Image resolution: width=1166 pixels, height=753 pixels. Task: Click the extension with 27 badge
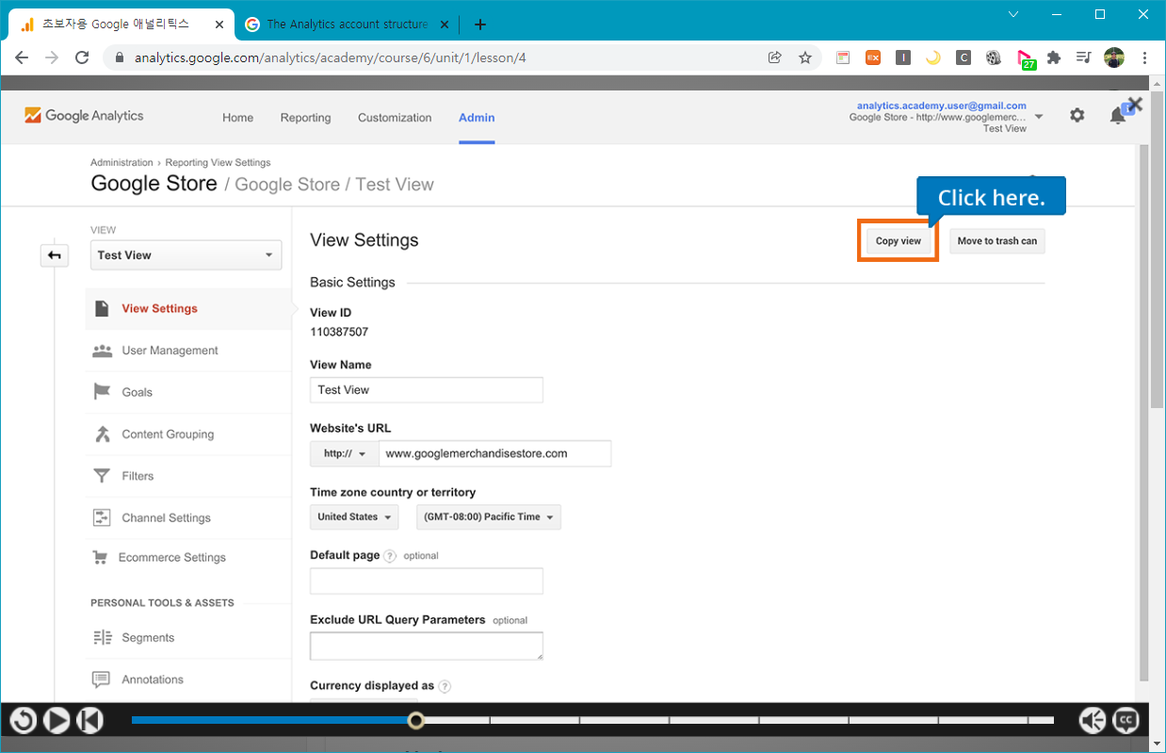click(1025, 58)
